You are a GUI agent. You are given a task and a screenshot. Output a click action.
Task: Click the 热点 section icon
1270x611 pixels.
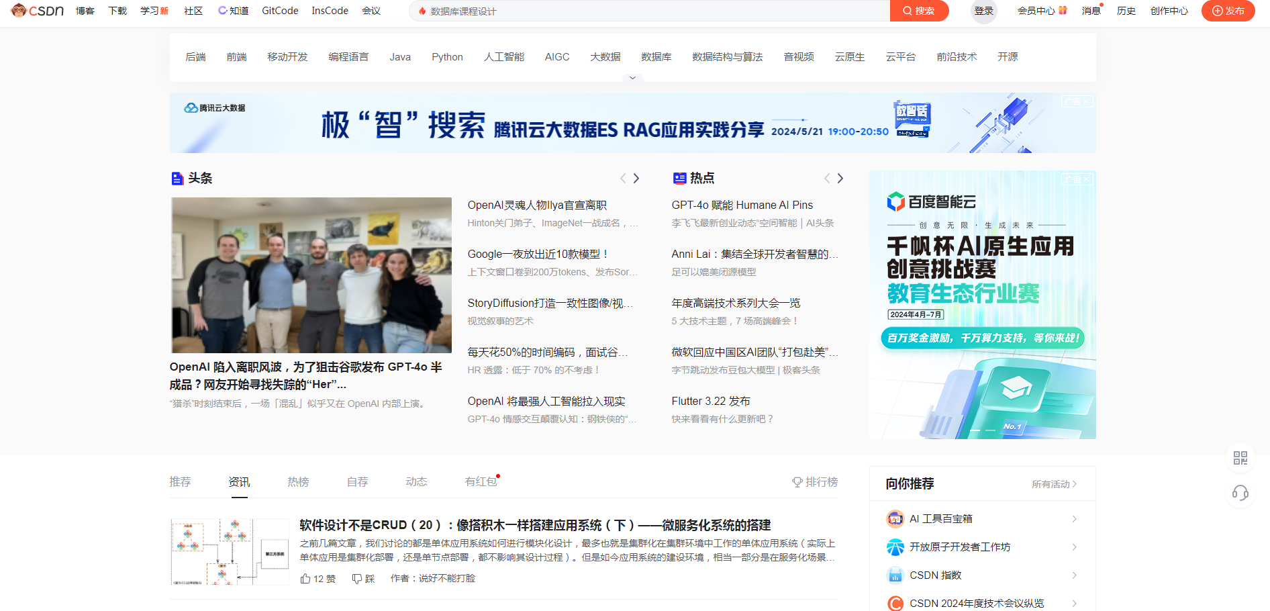coord(679,178)
